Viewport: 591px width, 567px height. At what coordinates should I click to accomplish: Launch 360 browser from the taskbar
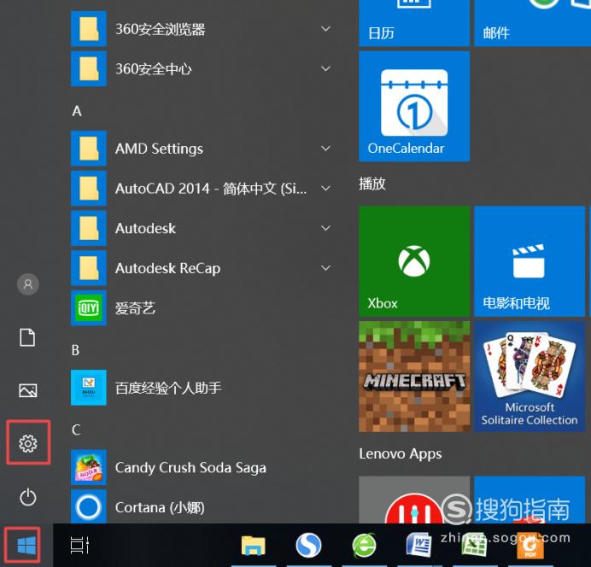point(364,545)
